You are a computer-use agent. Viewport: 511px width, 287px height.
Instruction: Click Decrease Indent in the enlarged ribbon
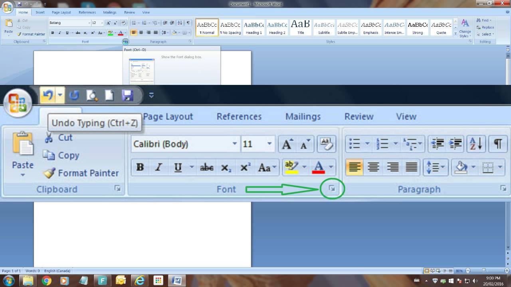tap(438, 144)
